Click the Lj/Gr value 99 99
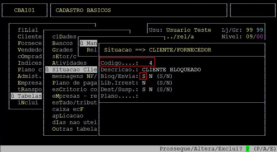Screen dimensions: 277x152 pos(254,30)
